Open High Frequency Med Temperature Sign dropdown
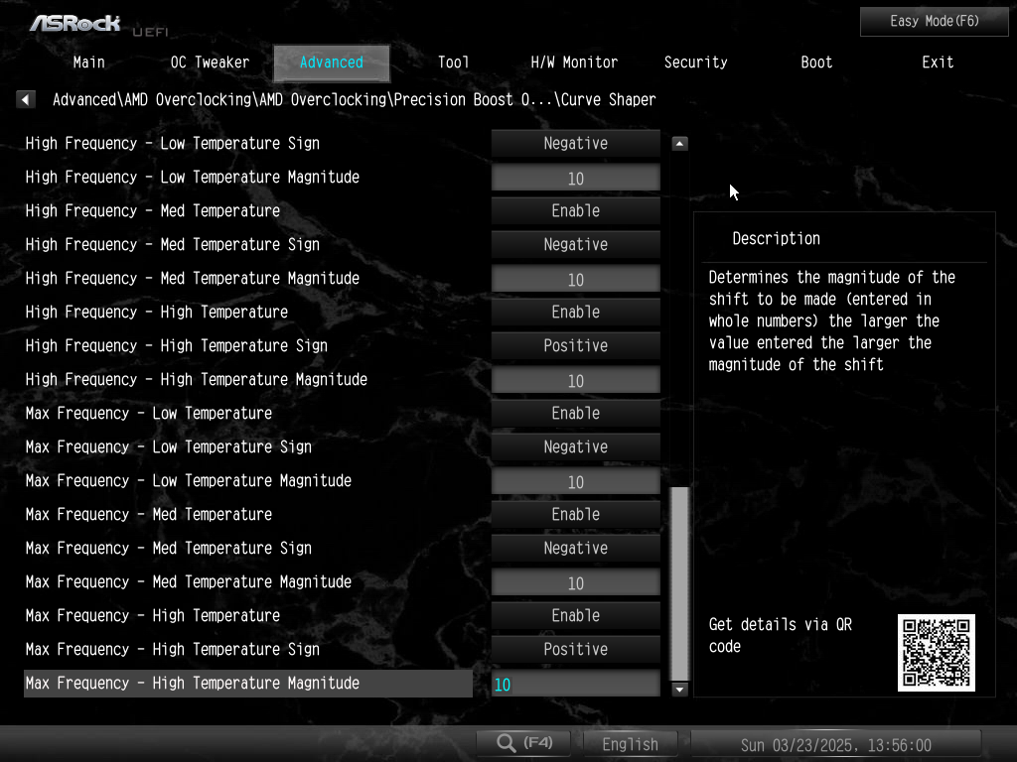This screenshot has height=762, width=1017. [x=576, y=244]
